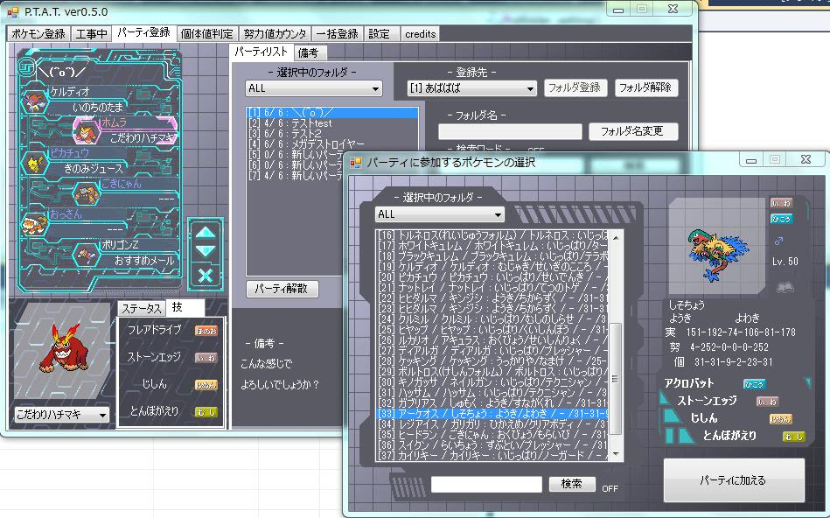The image size is (830, 518).
Task: Click the circular party emblem beside party name
Action: (x=26, y=66)
